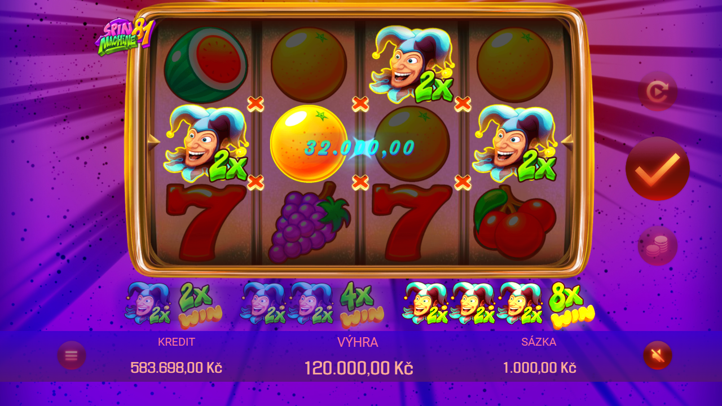
Task: Click the joker 2x symbol on first reel
Action: pos(206,144)
